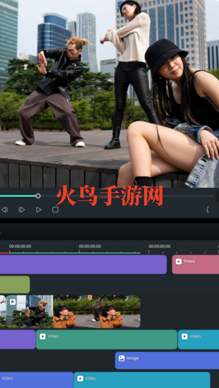Viewport: 219px width, 388px height.
Task: Select the green Video clip
Action: (106, 339)
